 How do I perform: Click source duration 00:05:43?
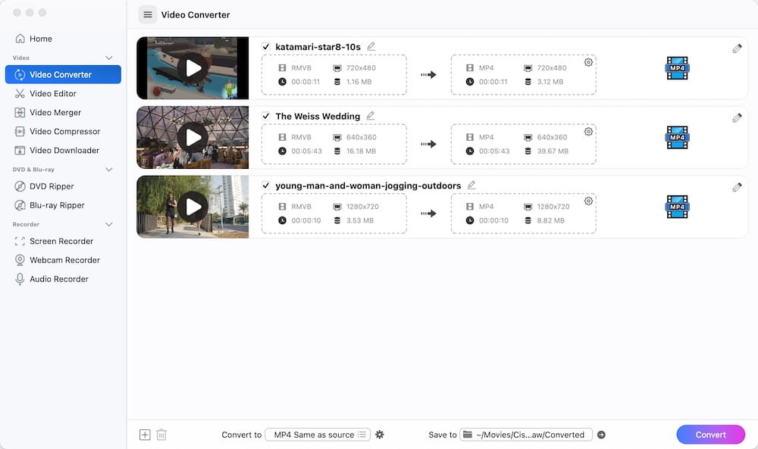click(x=306, y=151)
